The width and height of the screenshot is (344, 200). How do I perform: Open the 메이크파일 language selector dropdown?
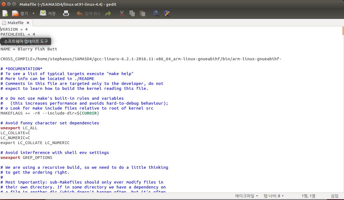coord(246,196)
